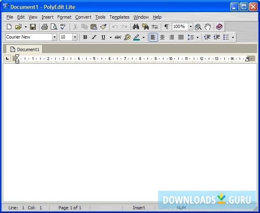This screenshot has height=213, width=260.
Task: Run the ABC spell check
Action: click(x=63, y=27)
